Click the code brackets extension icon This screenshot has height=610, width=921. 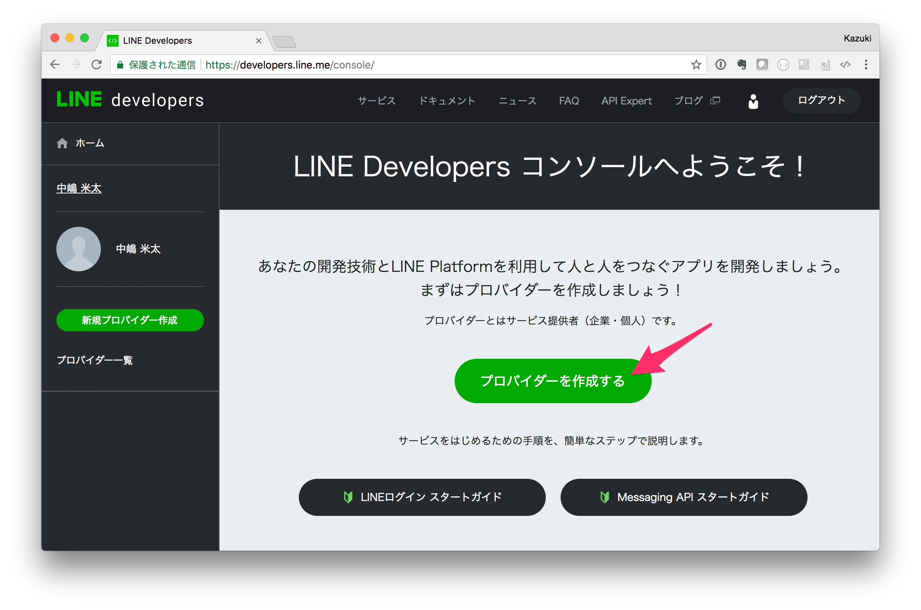[845, 64]
